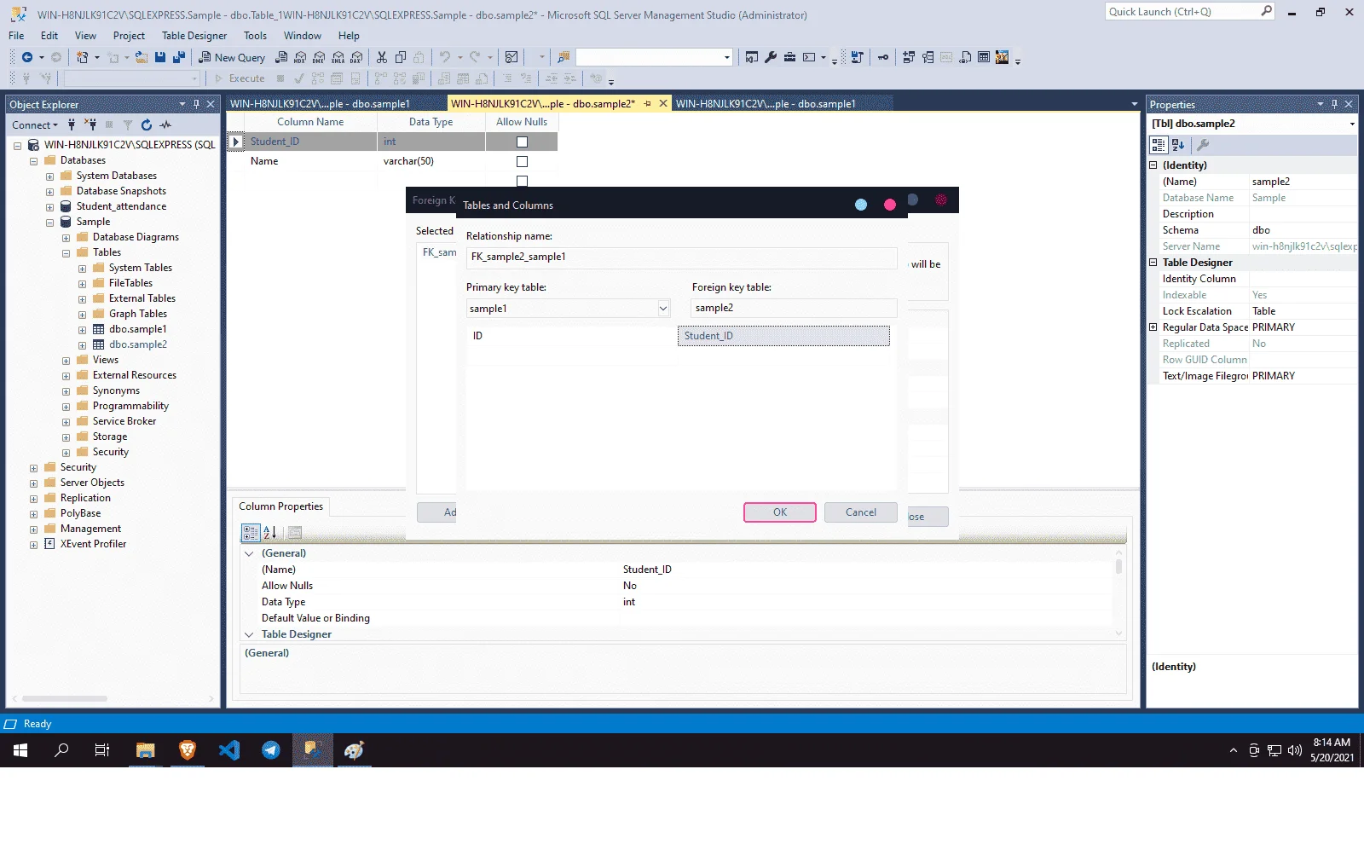Open Telegram from the taskbar

[x=271, y=750]
